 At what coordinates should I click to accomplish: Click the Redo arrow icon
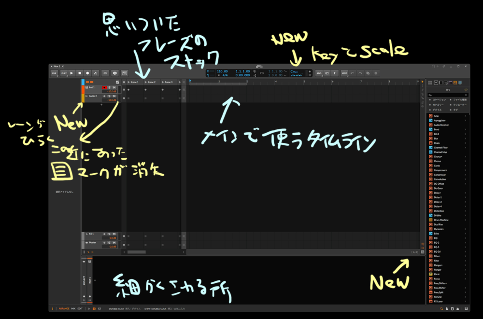(x=360, y=73)
